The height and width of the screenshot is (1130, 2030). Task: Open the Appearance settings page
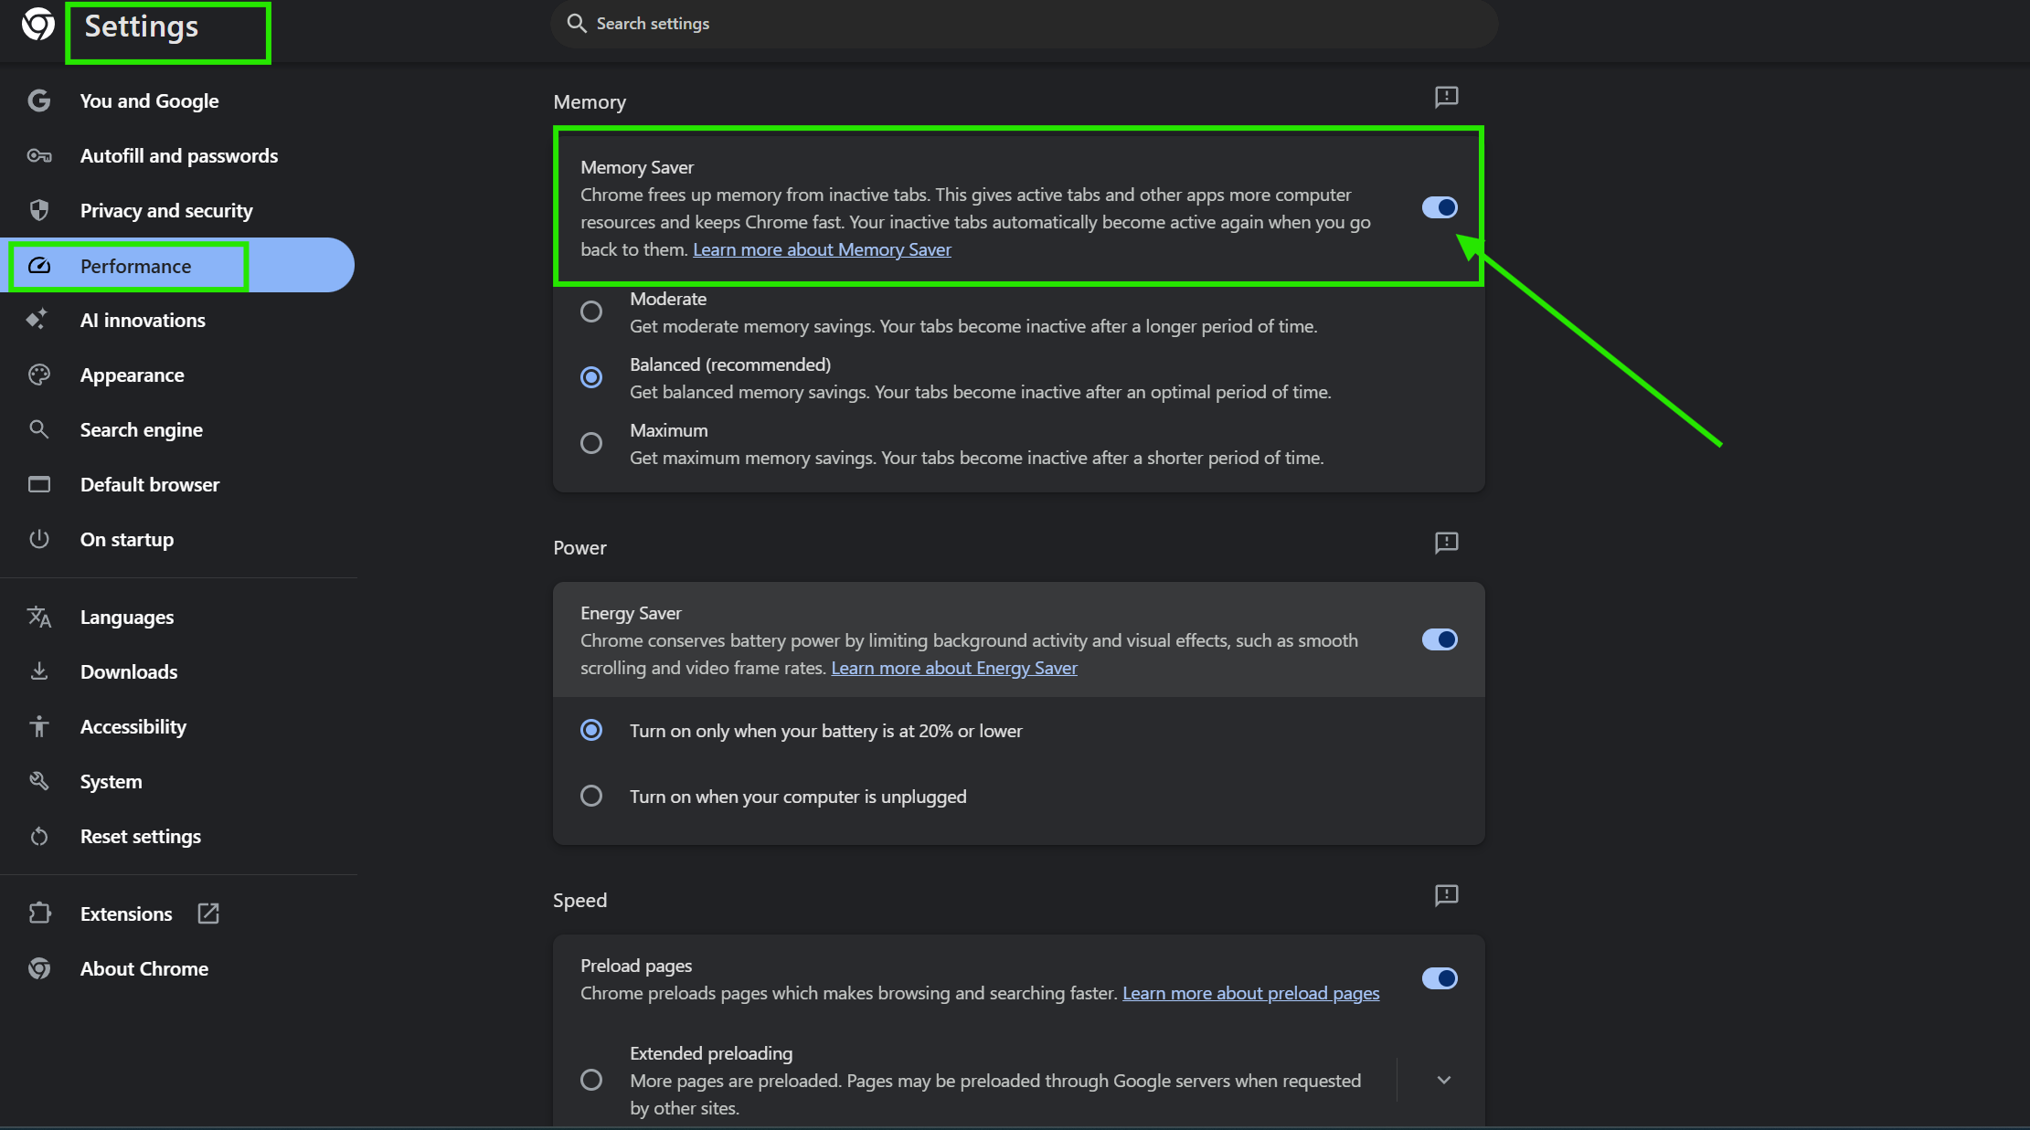pos(132,375)
